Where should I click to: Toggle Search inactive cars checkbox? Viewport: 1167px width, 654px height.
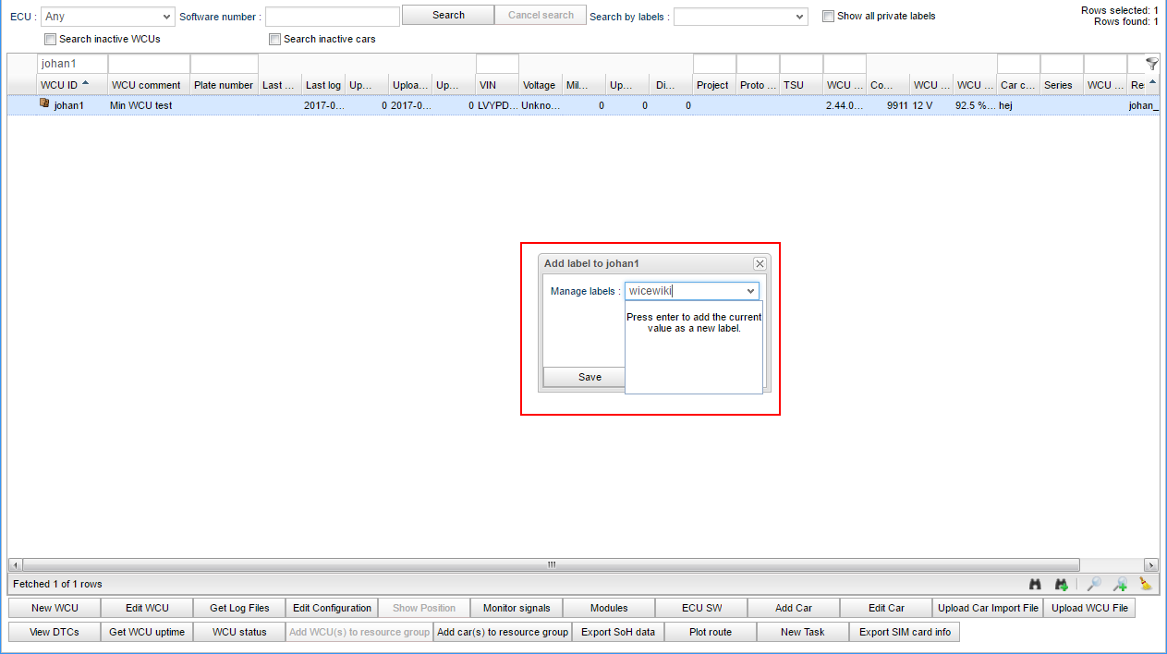(x=275, y=40)
